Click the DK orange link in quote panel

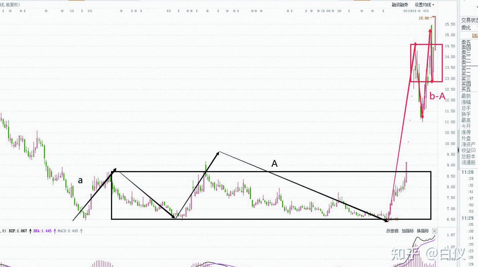click(475, 36)
